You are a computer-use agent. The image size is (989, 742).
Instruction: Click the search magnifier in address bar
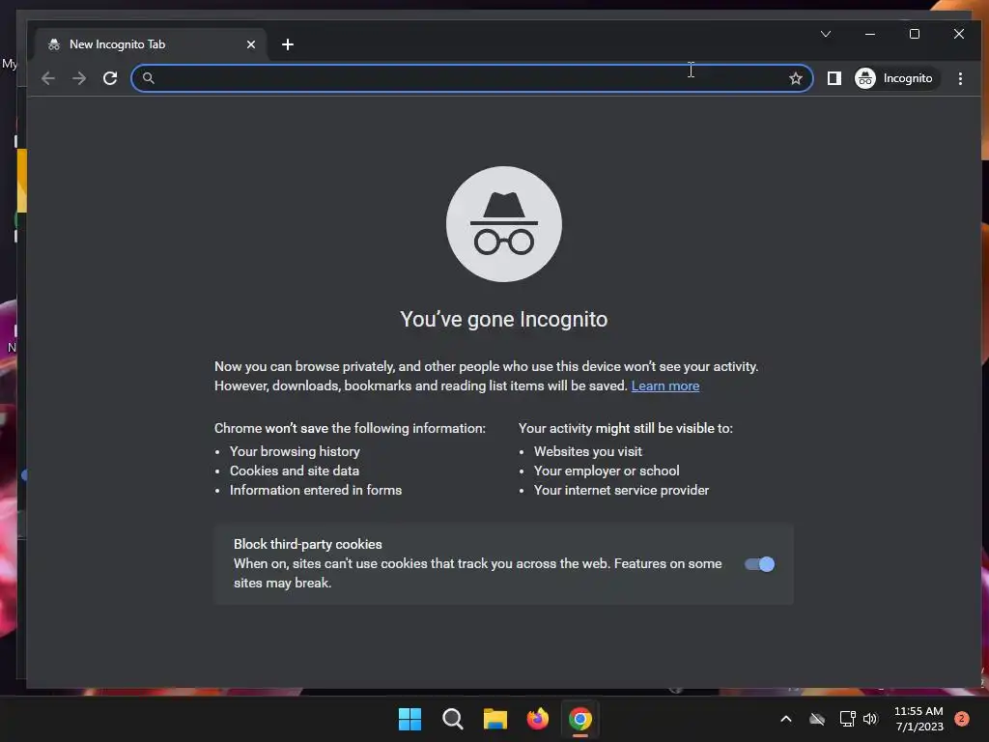coord(148,78)
